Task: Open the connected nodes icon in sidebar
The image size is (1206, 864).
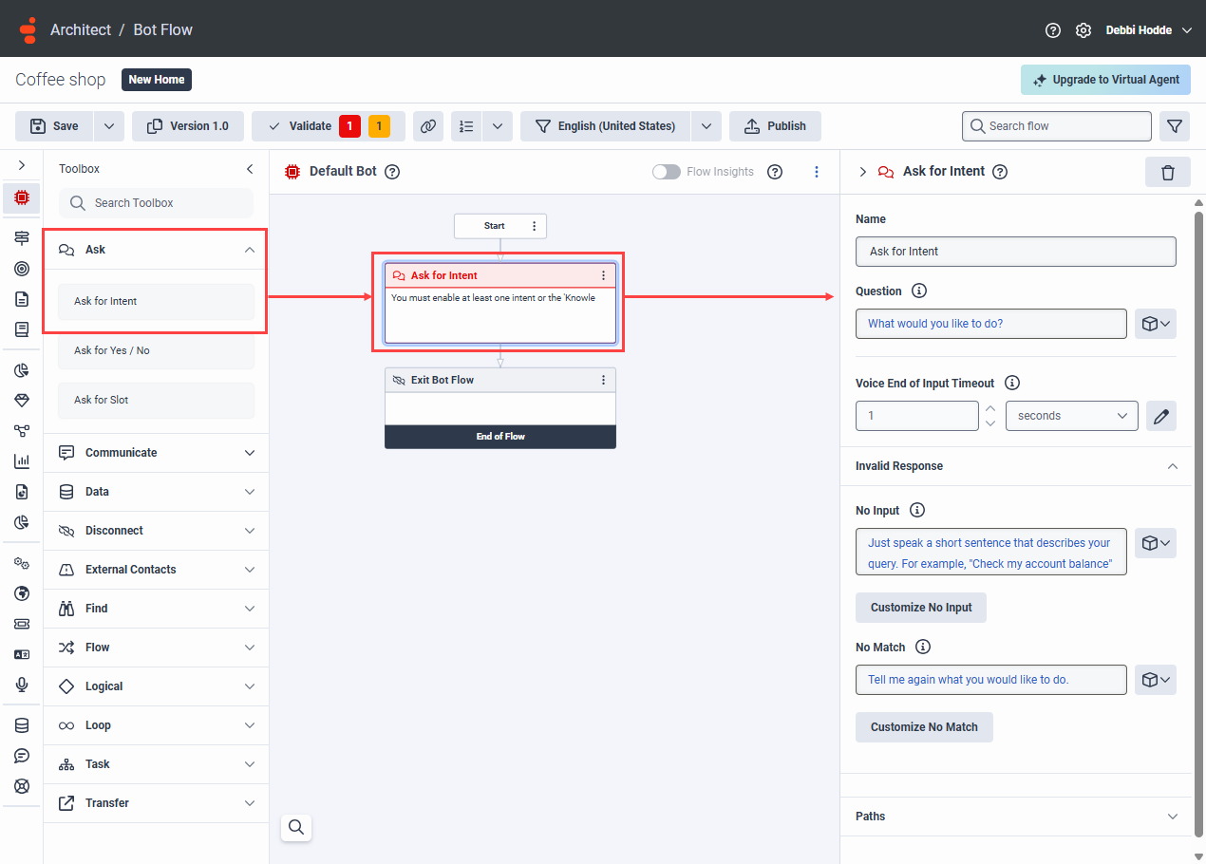Action: pos(22,431)
